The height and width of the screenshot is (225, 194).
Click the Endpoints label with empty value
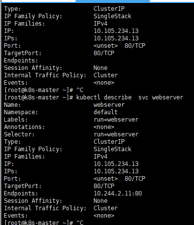point(21,61)
